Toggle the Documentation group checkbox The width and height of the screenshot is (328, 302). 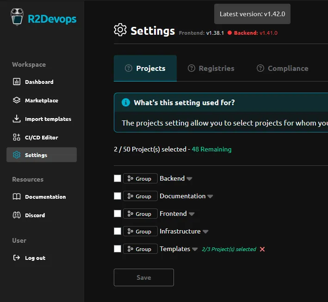pyautogui.click(x=118, y=196)
